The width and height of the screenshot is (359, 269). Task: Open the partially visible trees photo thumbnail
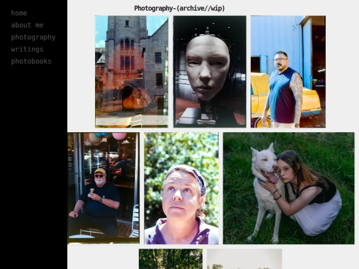[x=171, y=259]
